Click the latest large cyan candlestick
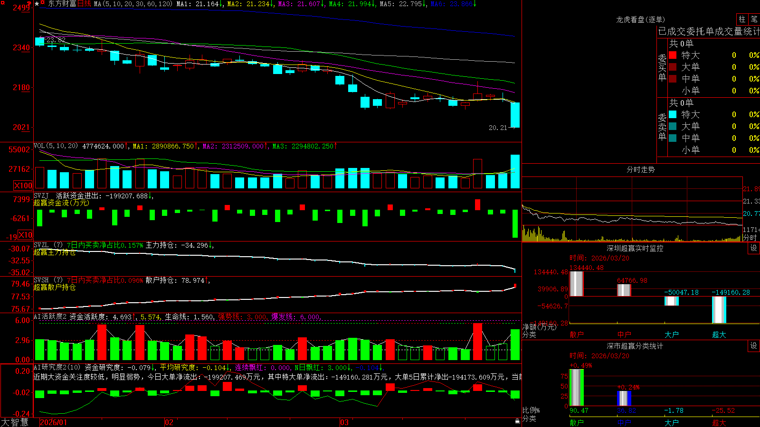 (x=515, y=115)
